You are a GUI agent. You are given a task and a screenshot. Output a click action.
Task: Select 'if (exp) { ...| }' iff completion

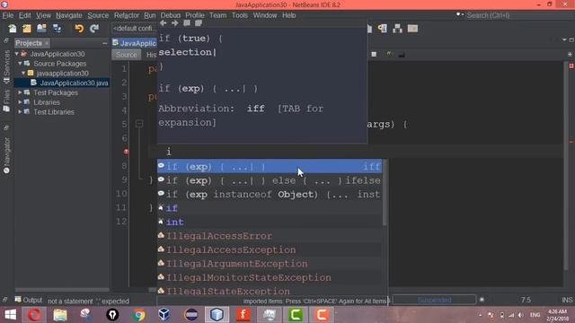click(270, 167)
